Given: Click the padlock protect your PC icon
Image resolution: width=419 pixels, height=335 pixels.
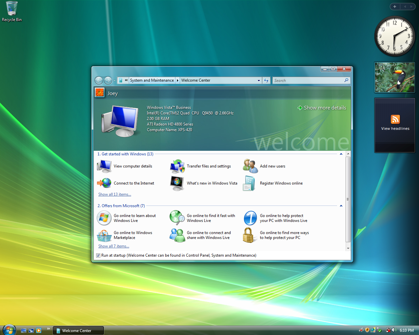Looking at the screenshot, I should (249, 235).
